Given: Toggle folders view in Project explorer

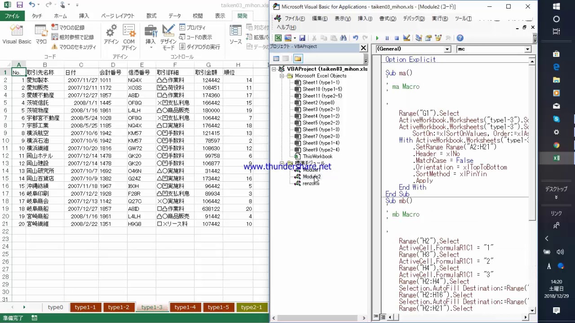Looking at the screenshot, I should coord(298,58).
